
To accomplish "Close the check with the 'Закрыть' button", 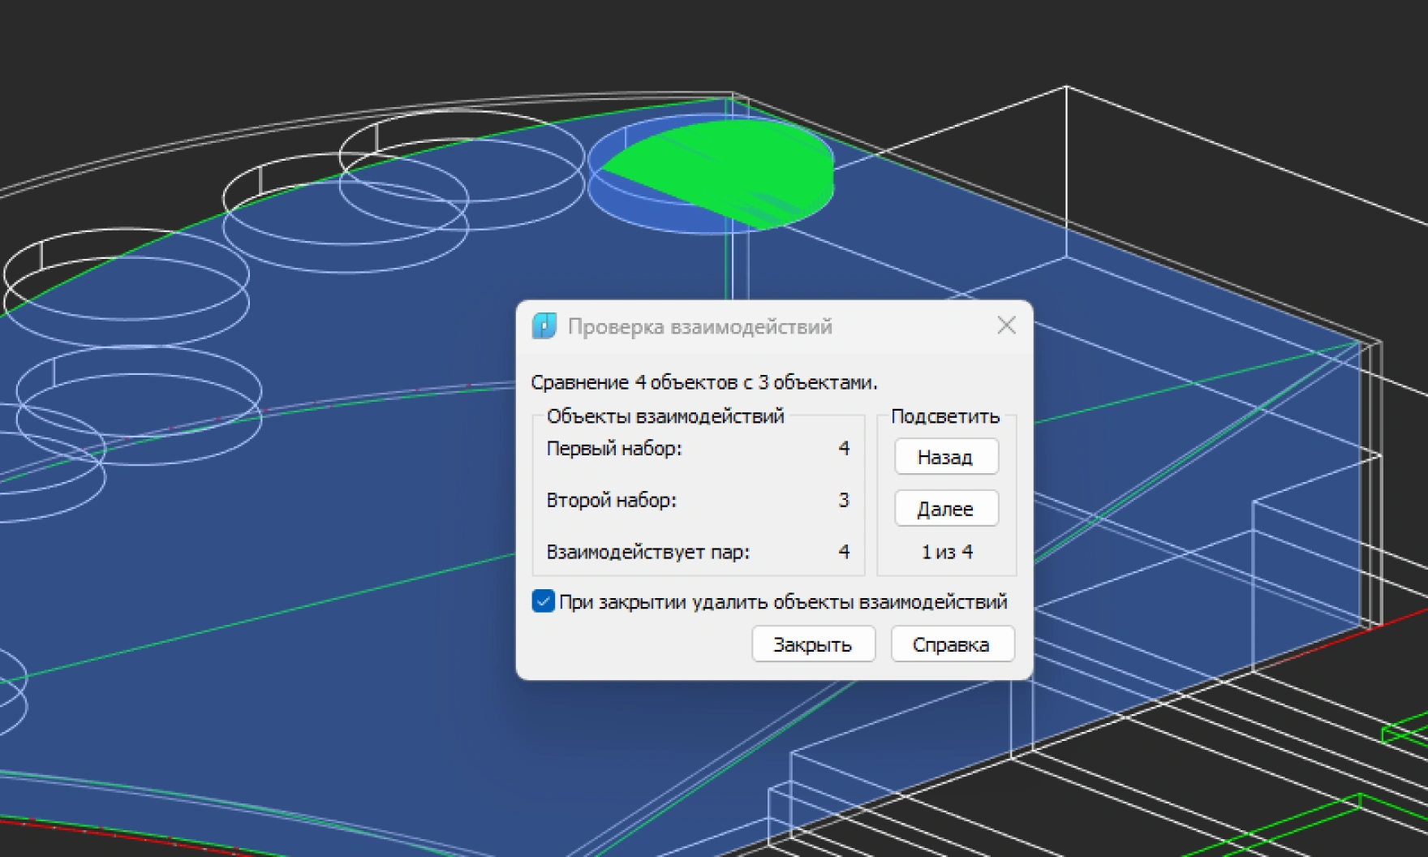I will coord(813,644).
